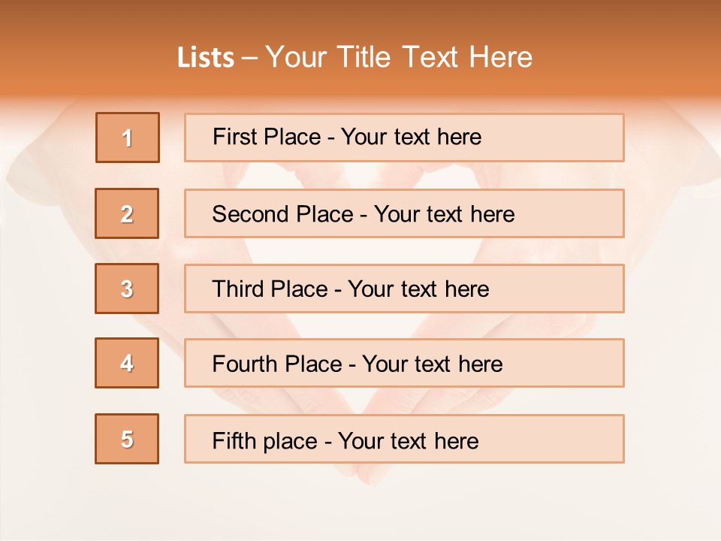
Task: Click 'Your text here' in the Fourth Place row
Action: tap(432, 364)
